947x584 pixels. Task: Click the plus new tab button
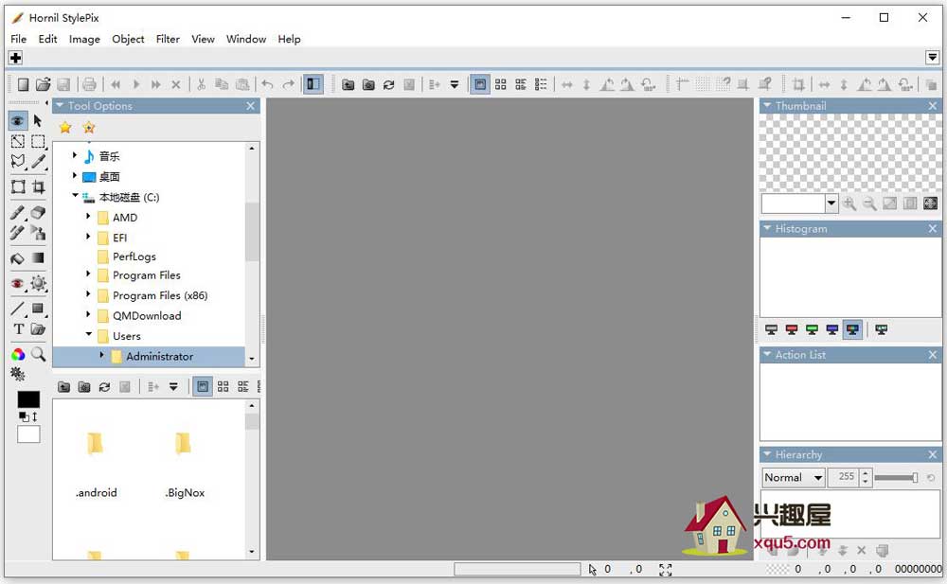click(x=16, y=58)
